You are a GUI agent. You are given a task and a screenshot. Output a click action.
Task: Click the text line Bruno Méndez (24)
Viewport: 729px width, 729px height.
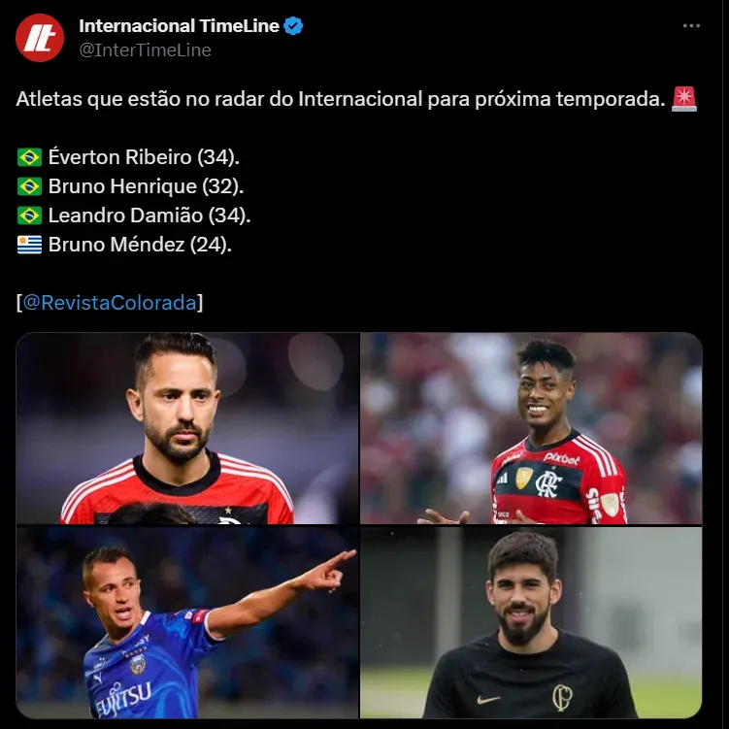tap(140, 245)
